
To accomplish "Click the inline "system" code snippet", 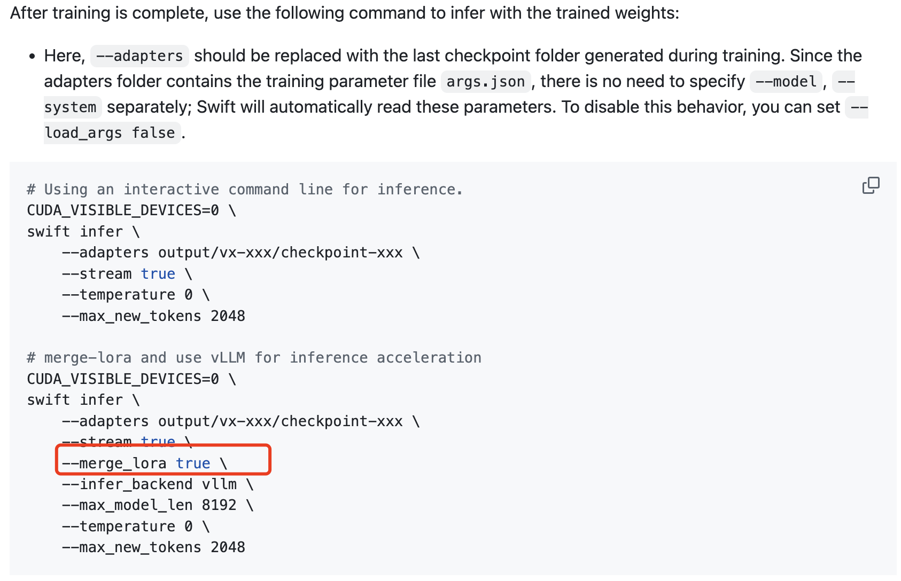I will [71, 107].
